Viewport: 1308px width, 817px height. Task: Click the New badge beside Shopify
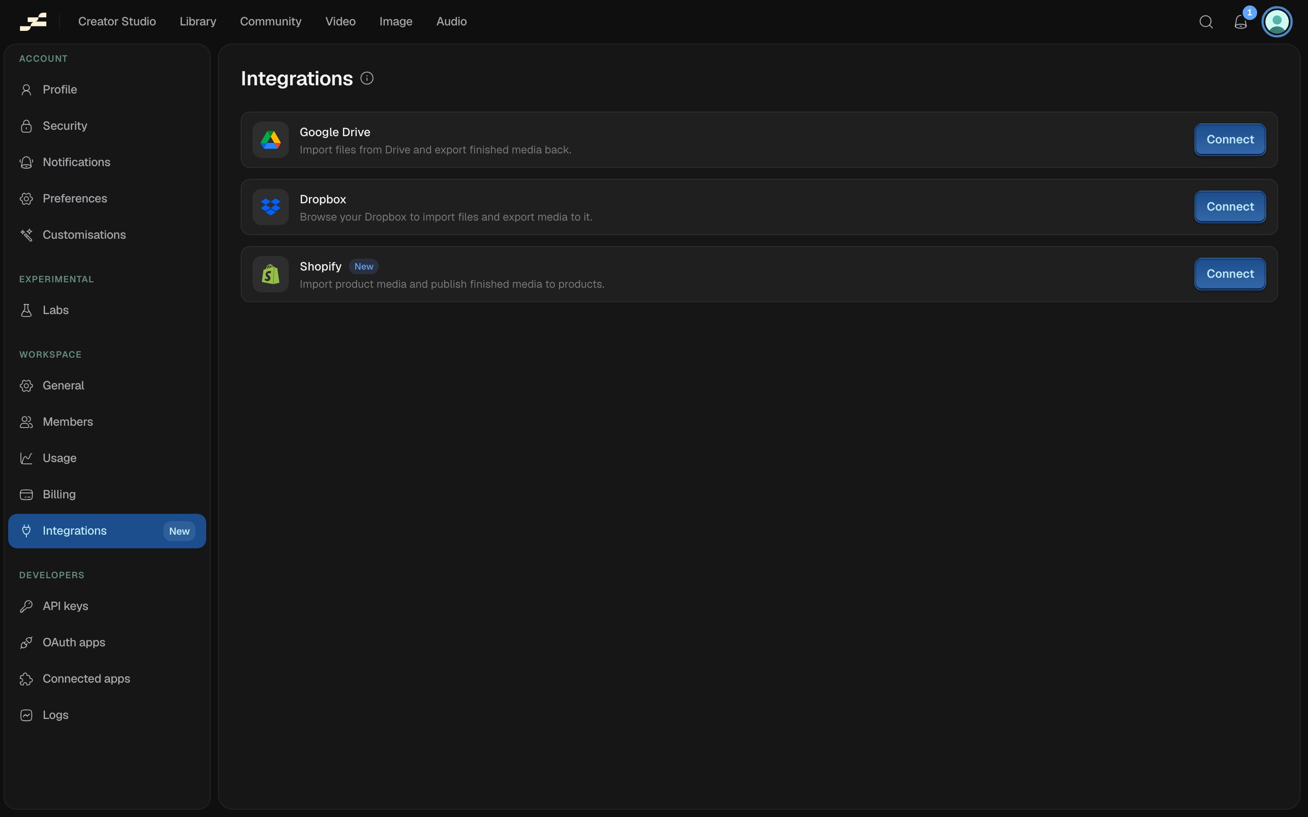(364, 266)
